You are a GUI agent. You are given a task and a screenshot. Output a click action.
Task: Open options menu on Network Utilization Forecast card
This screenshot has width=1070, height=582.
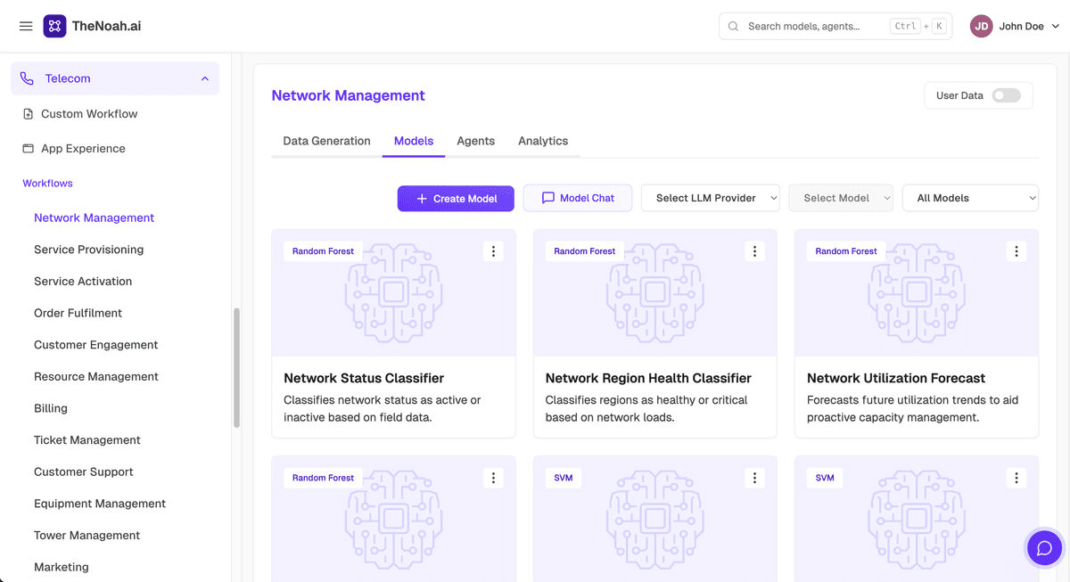tap(1016, 251)
